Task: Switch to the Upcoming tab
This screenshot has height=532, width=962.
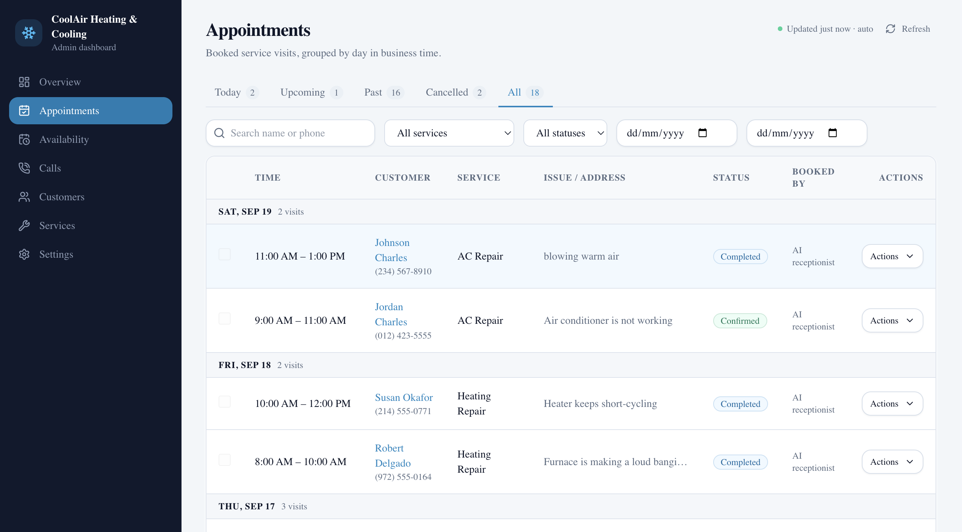Action: (312, 93)
